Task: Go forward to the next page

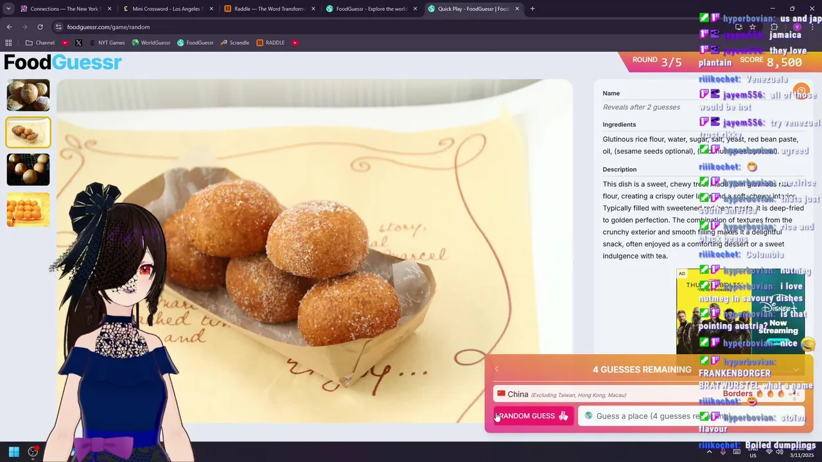Action: (x=24, y=27)
